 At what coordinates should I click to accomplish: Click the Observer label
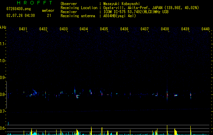pos(69,4)
